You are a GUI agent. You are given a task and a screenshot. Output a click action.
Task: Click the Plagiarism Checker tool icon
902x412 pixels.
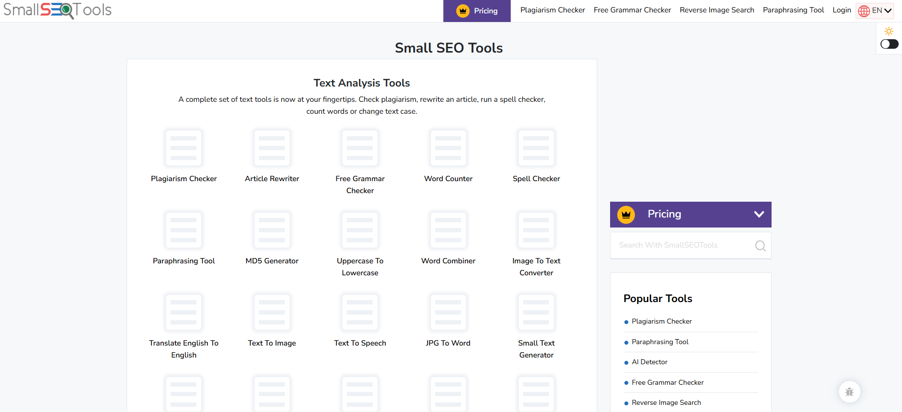pyautogui.click(x=183, y=148)
